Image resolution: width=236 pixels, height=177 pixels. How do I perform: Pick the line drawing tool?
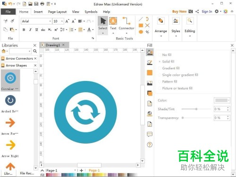[141, 19]
